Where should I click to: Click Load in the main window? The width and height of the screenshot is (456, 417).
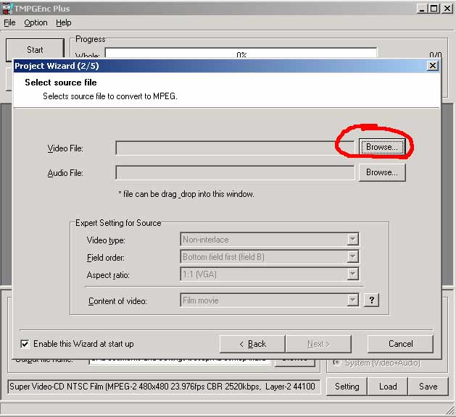point(388,387)
